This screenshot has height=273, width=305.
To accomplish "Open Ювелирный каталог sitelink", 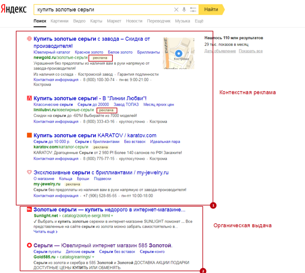I will 52,52.
